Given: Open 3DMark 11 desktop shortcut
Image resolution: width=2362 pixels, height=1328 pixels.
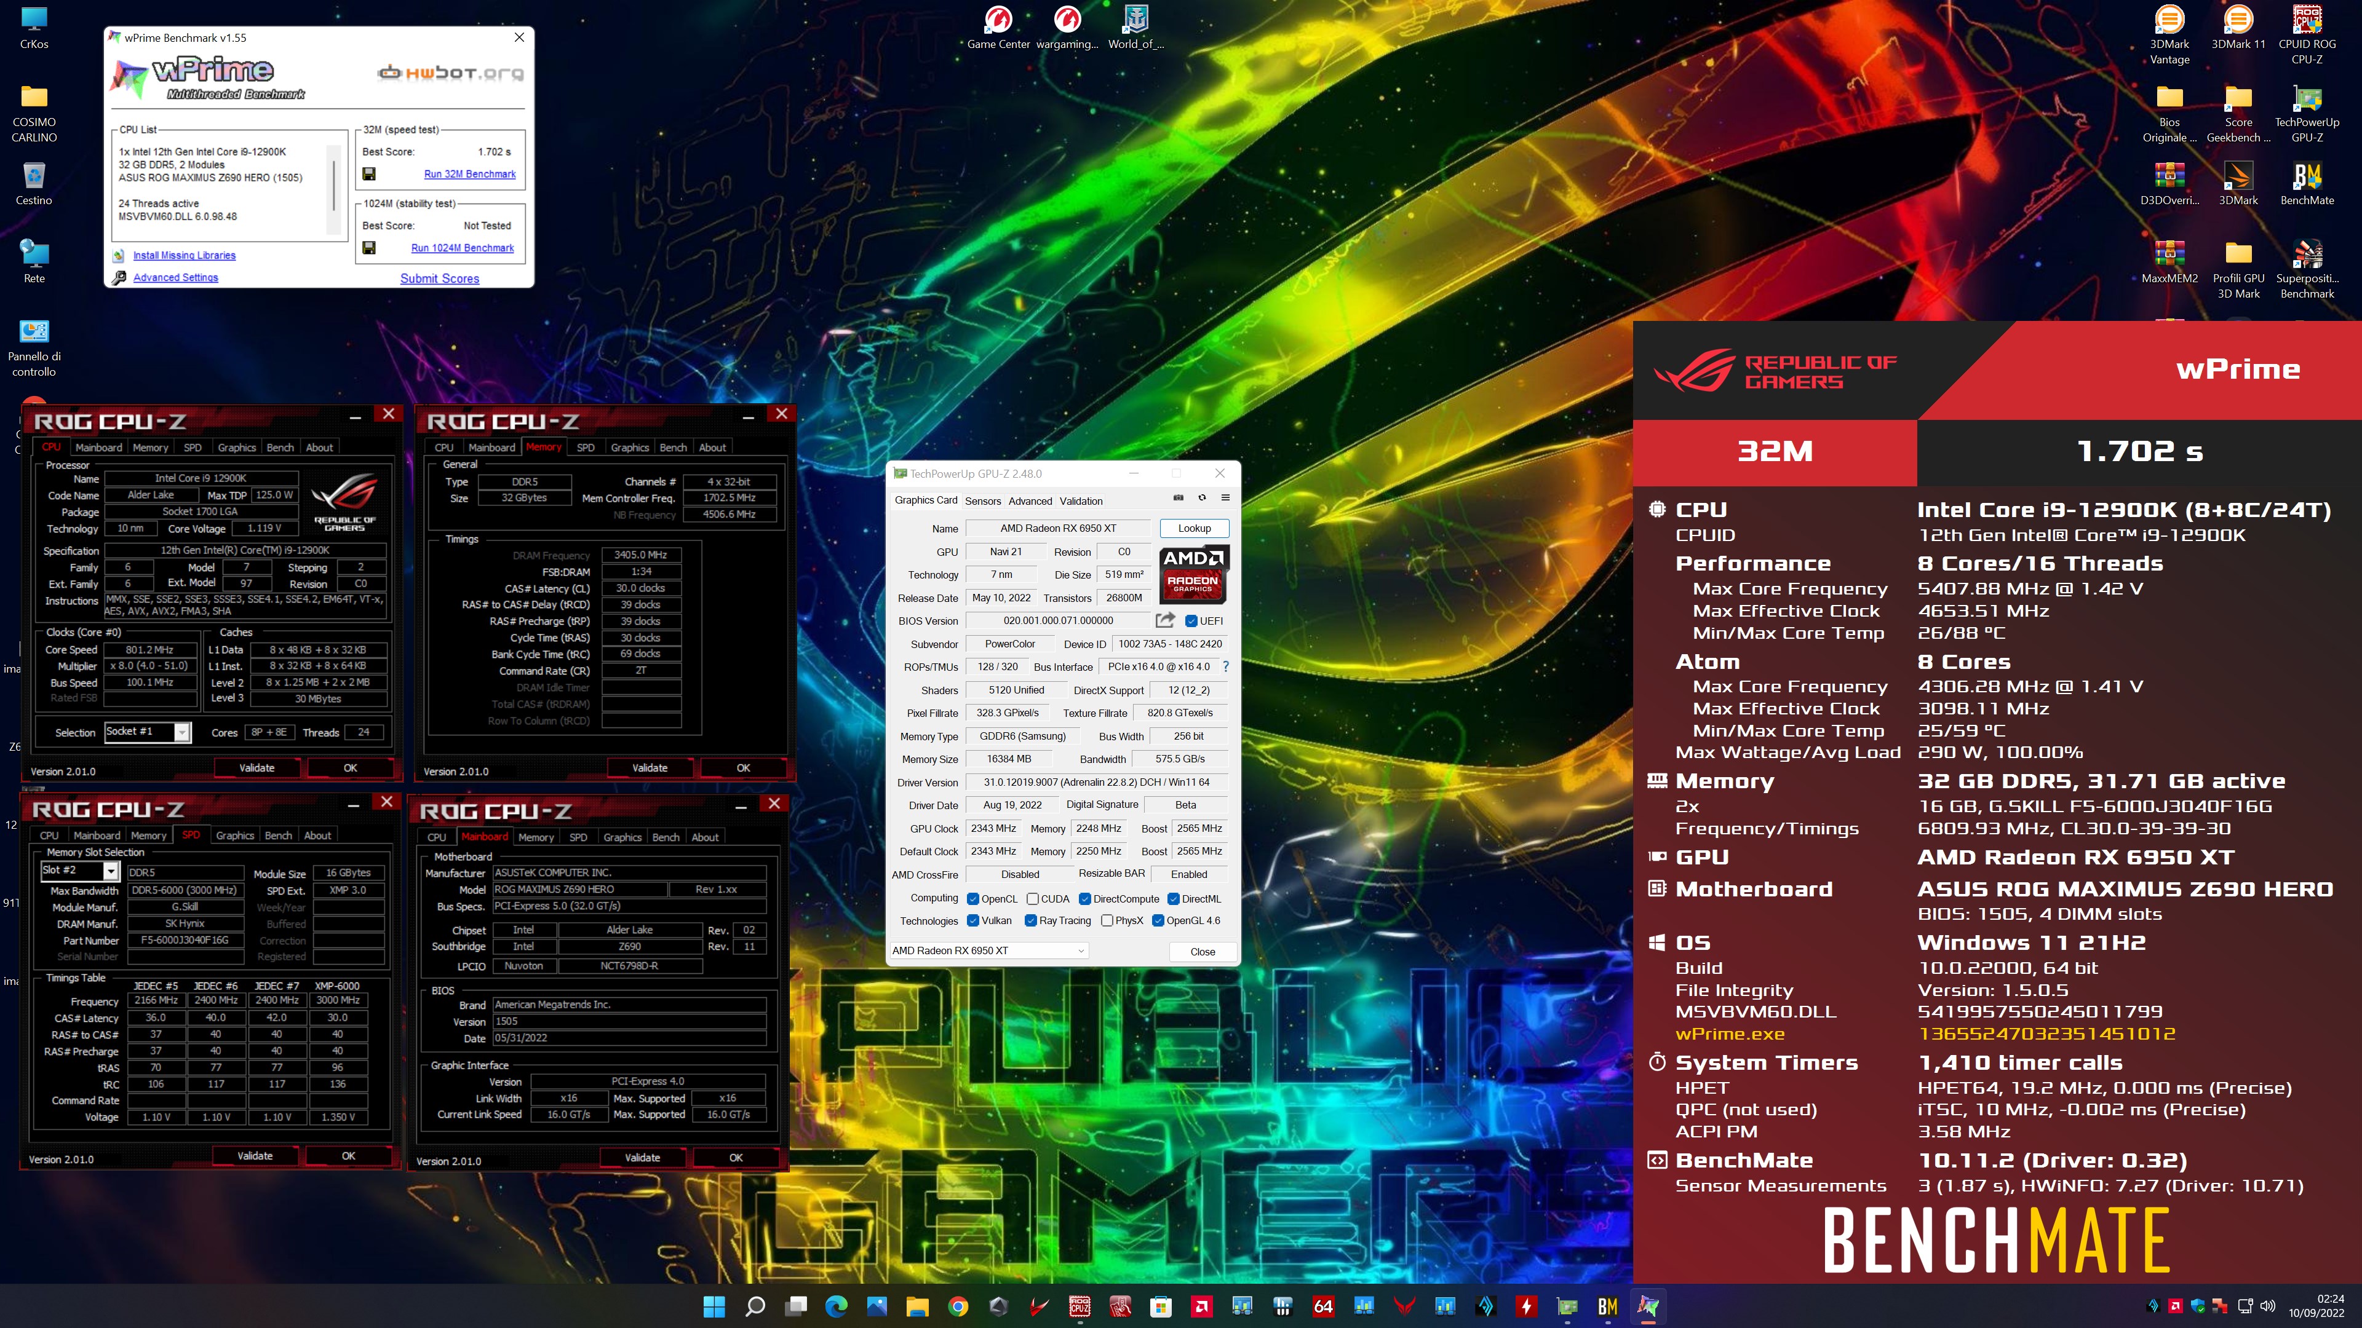Looking at the screenshot, I should [2238, 28].
